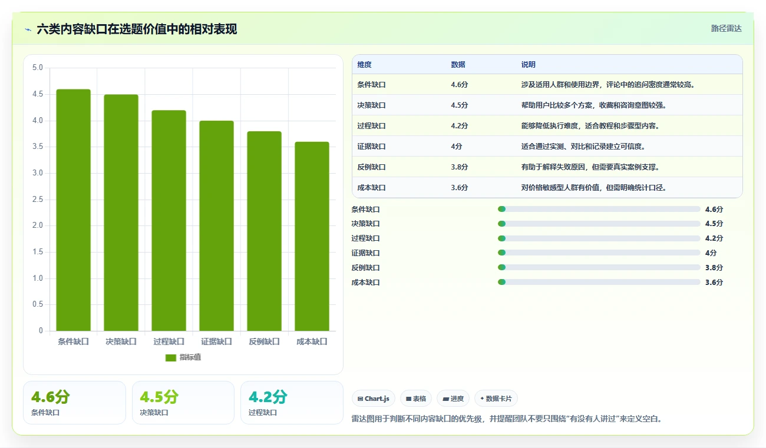
Task: Click the 指标值 legend label
Action: click(190, 358)
